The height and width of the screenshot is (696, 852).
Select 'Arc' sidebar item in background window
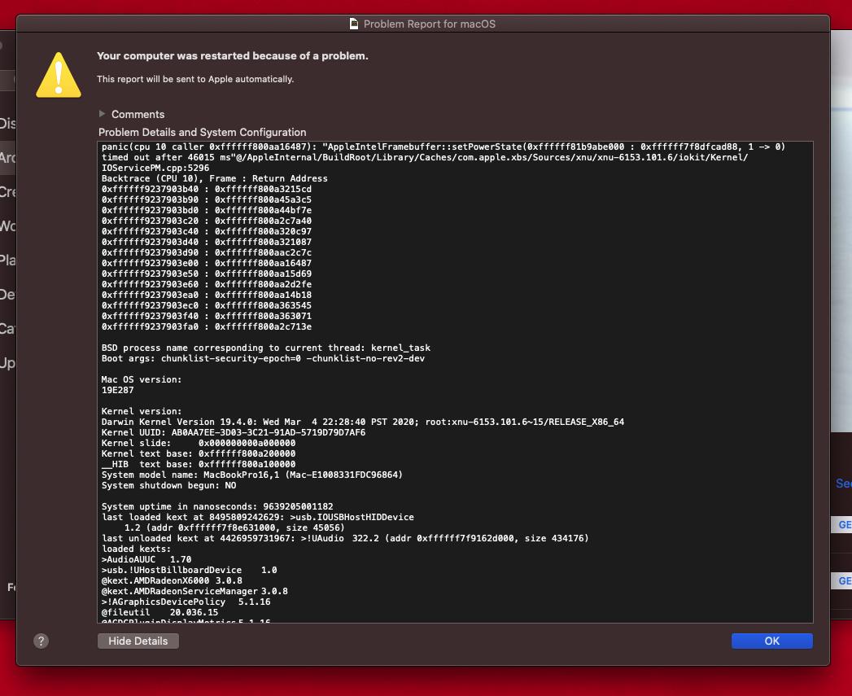pyautogui.click(x=7, y=158)
